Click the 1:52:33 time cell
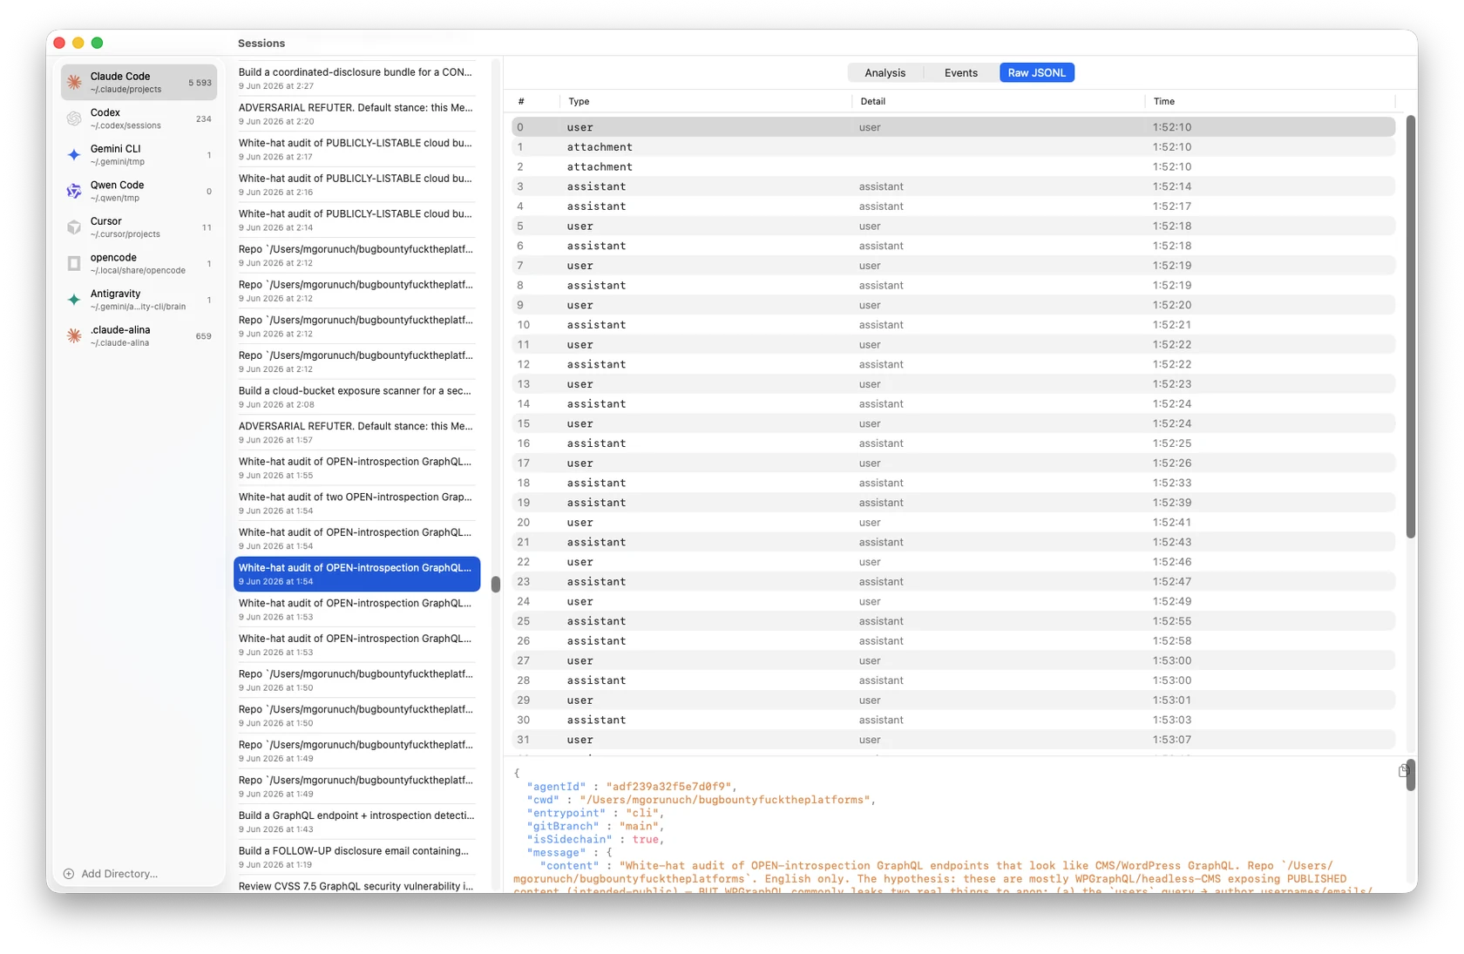Screen dimensions: 1464x954 point(1171,483)
